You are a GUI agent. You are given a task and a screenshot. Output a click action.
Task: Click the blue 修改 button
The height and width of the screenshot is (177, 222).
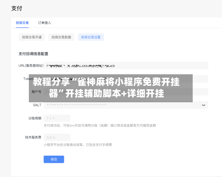(x=54, y=159)
